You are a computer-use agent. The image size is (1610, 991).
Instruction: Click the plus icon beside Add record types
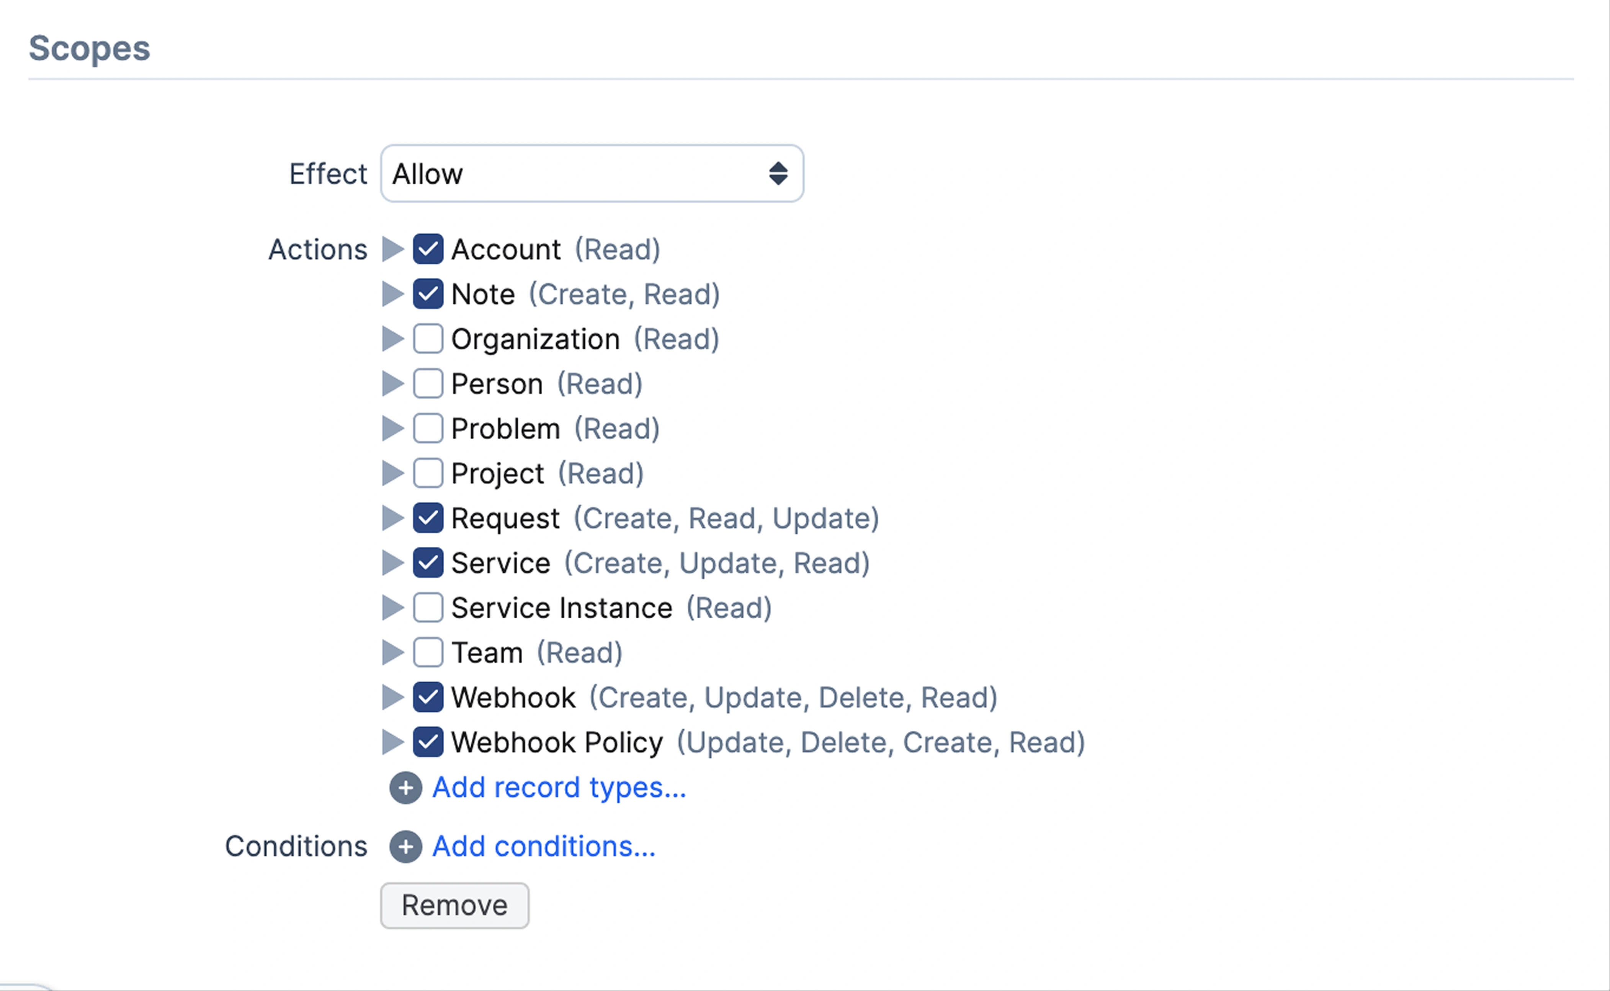pos(405,787)
